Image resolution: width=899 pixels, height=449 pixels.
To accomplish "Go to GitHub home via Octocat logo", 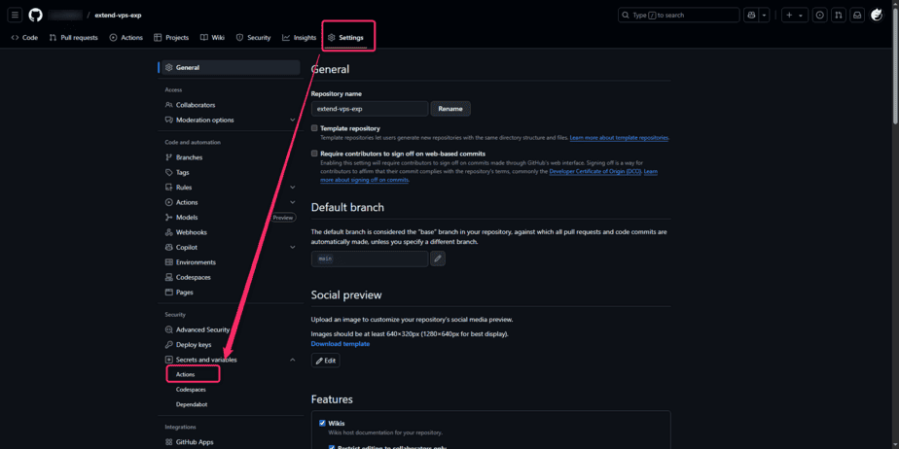I will [x=36, y=15].
